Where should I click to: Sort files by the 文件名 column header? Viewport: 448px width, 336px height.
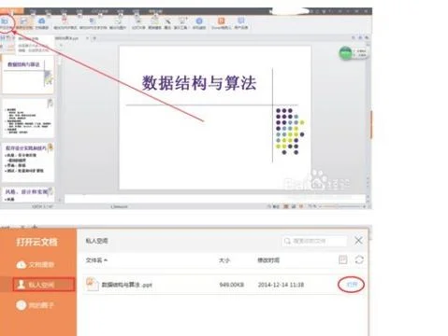coord(96,259)
